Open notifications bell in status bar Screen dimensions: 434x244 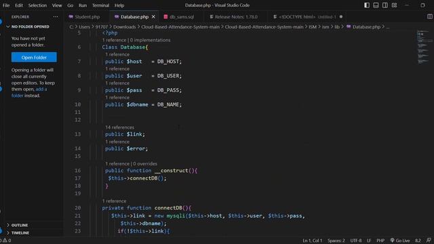click(429, 241)
